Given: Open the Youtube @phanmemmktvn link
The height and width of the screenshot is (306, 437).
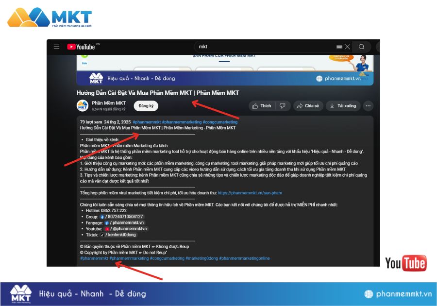Looking at the screenshot, I should 126,229.
